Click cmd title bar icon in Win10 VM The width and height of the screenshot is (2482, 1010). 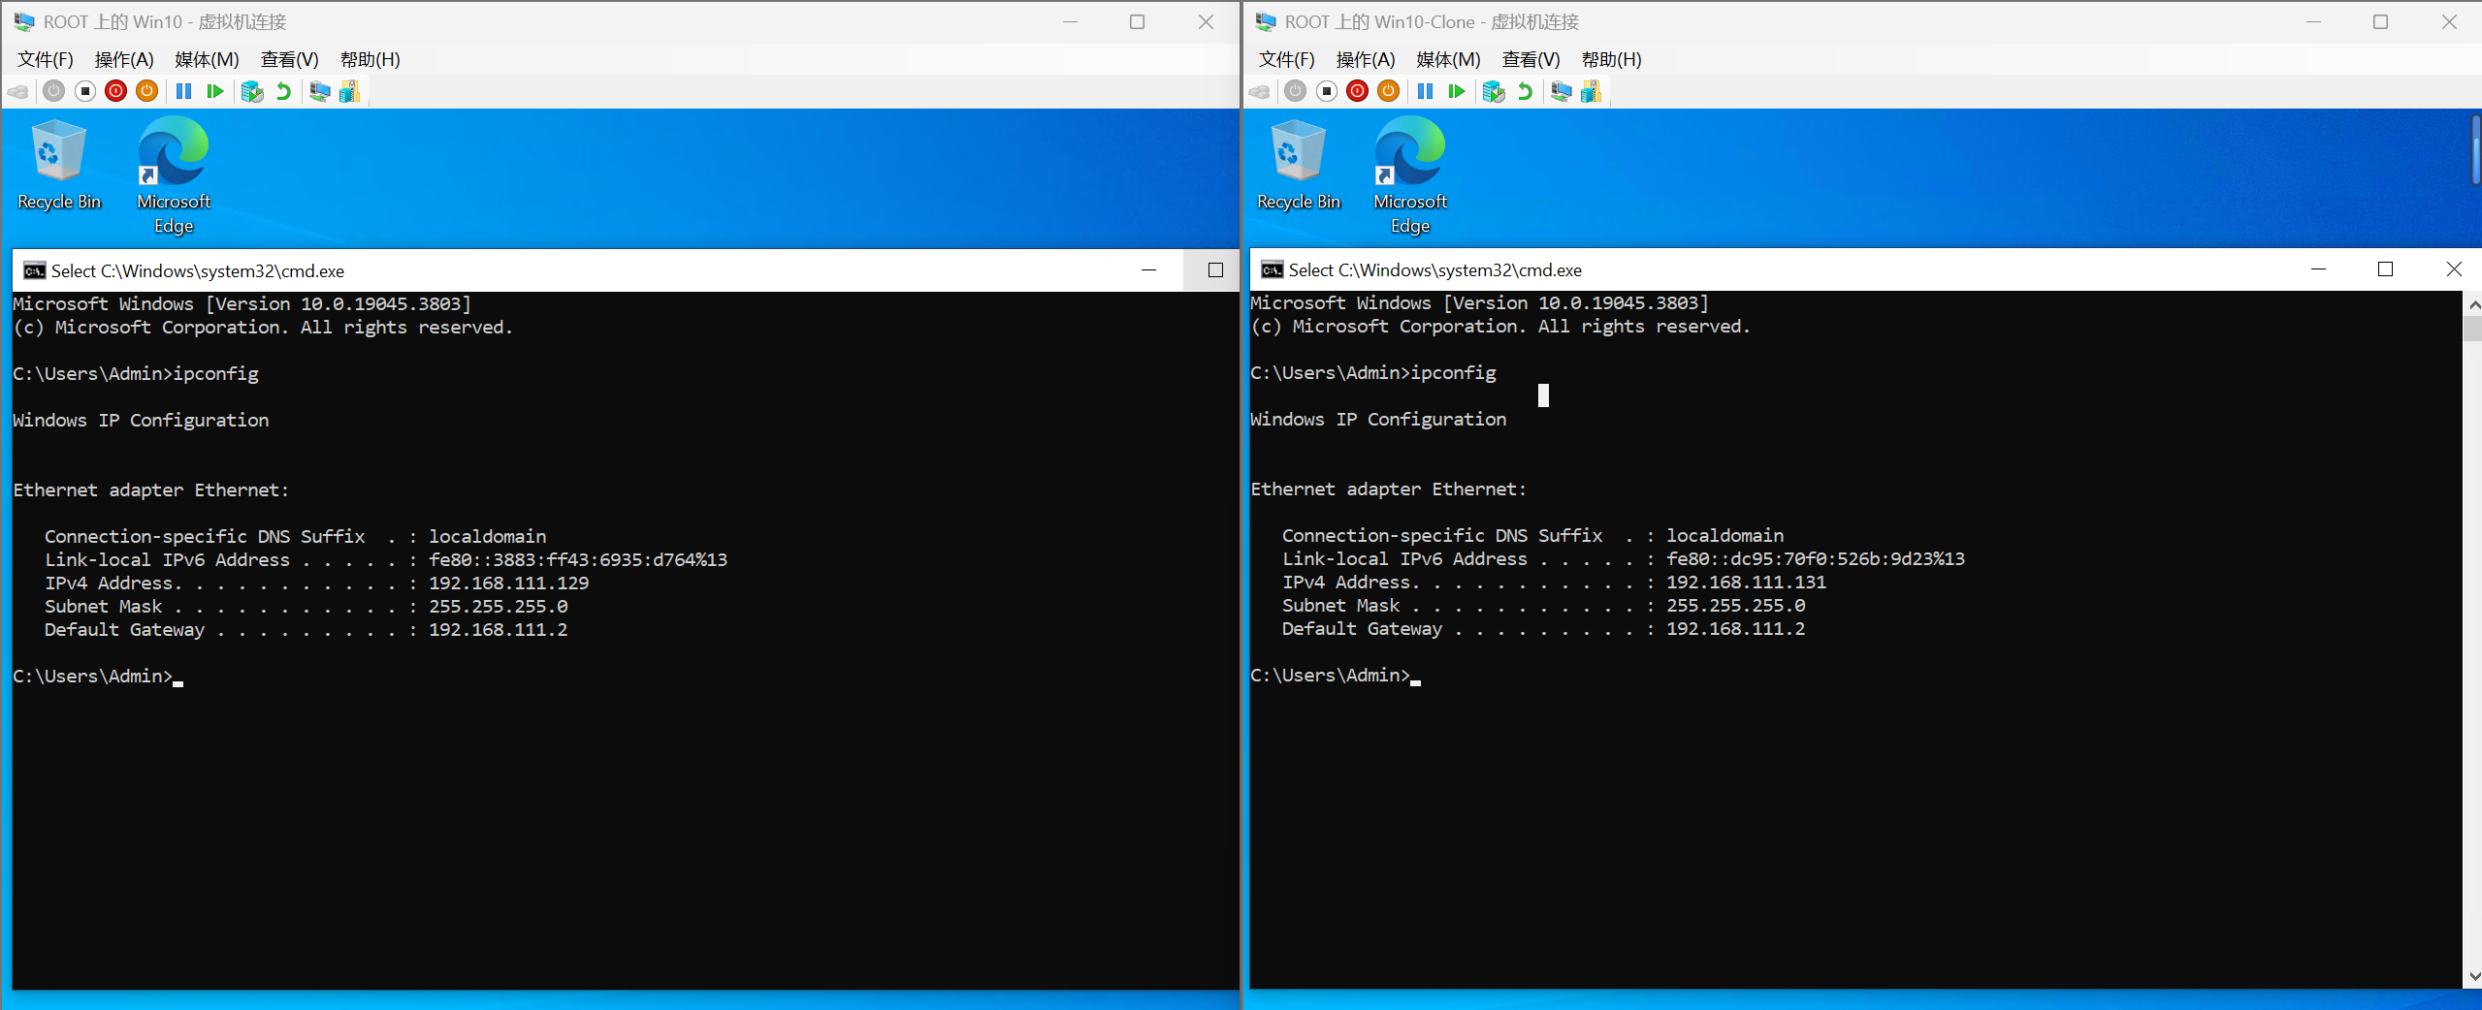[x=35, y=270]
